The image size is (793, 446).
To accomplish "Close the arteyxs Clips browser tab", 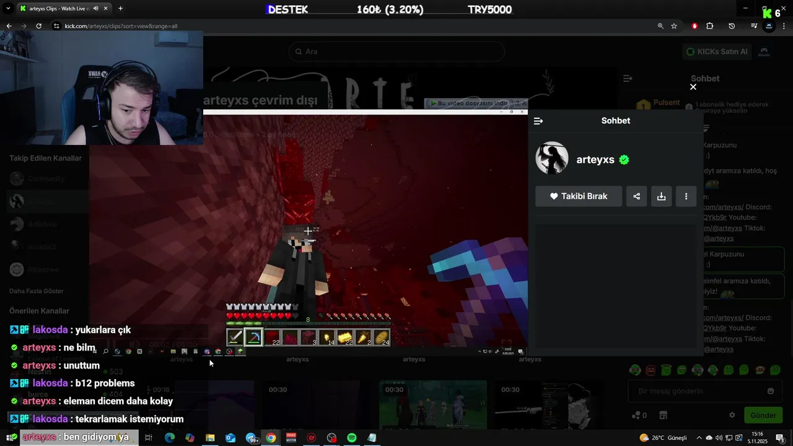I will coord(106,9).
